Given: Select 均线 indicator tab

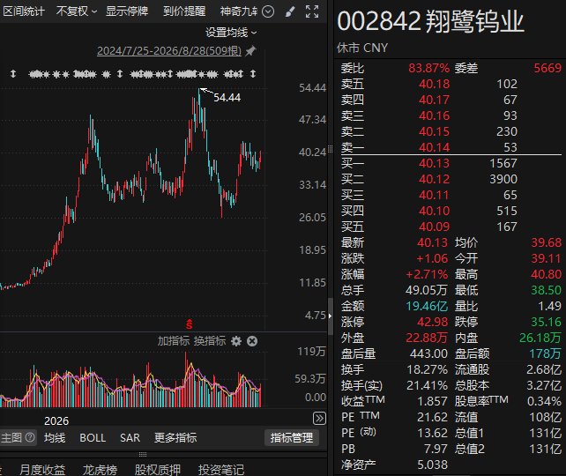Looking at the screenshot, I should [x=55, y=438].
